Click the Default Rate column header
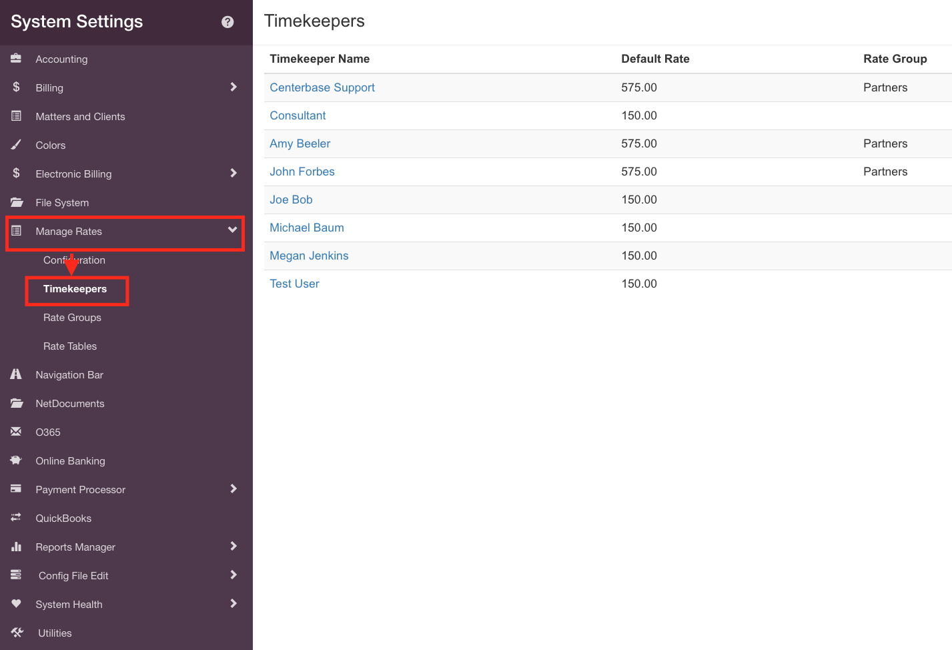The image size is (952, 650). (x=655, y=59)
